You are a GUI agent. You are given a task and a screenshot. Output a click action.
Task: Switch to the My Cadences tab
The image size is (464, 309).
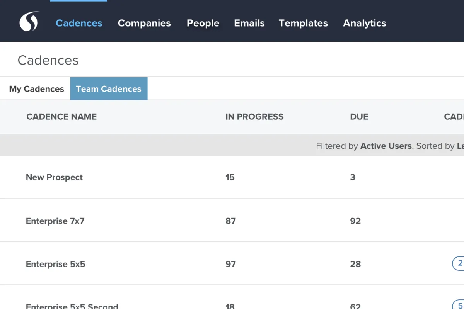coord(36,89)
